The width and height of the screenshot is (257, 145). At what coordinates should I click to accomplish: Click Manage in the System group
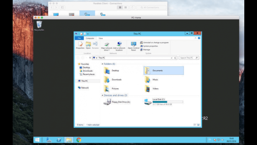[x=145, y=50]
